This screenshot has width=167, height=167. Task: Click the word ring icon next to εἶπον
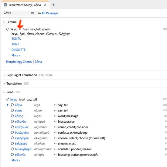[12, 110]
